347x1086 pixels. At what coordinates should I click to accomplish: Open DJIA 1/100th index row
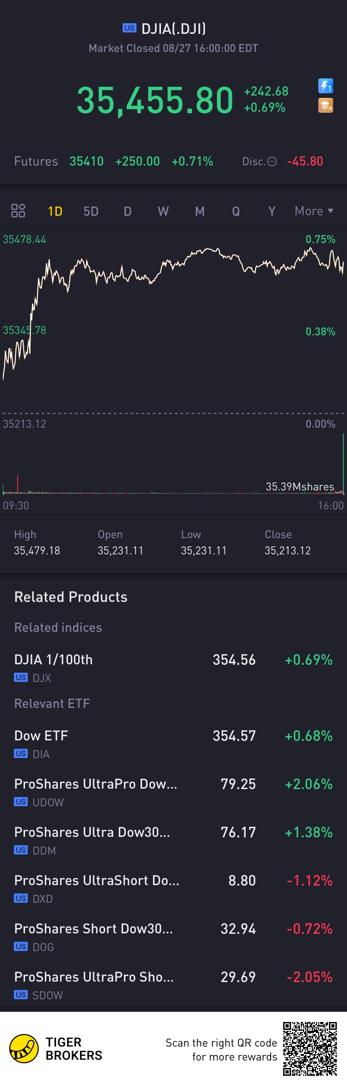(x=173, y=667)
